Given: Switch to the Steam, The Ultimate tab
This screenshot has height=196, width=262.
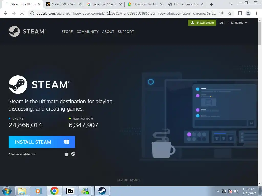Looking at the screenshot, I should [x=23, y=4].
